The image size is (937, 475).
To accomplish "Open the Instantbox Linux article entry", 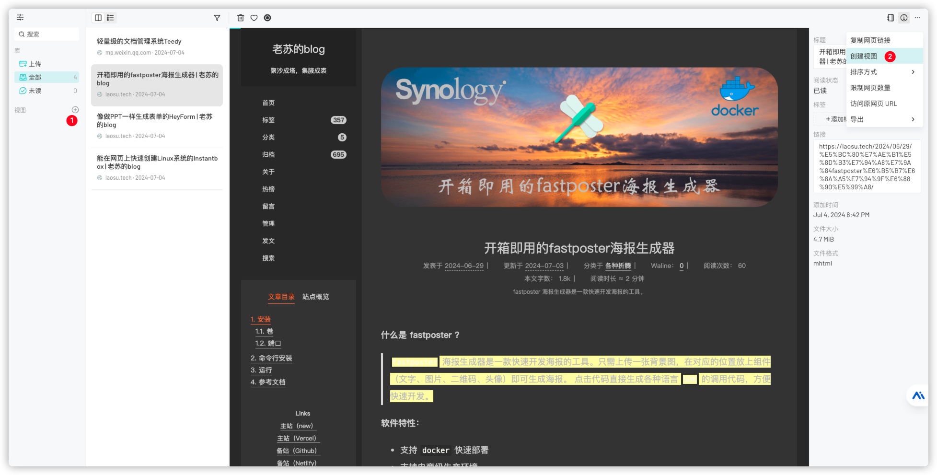I will 157,168.
